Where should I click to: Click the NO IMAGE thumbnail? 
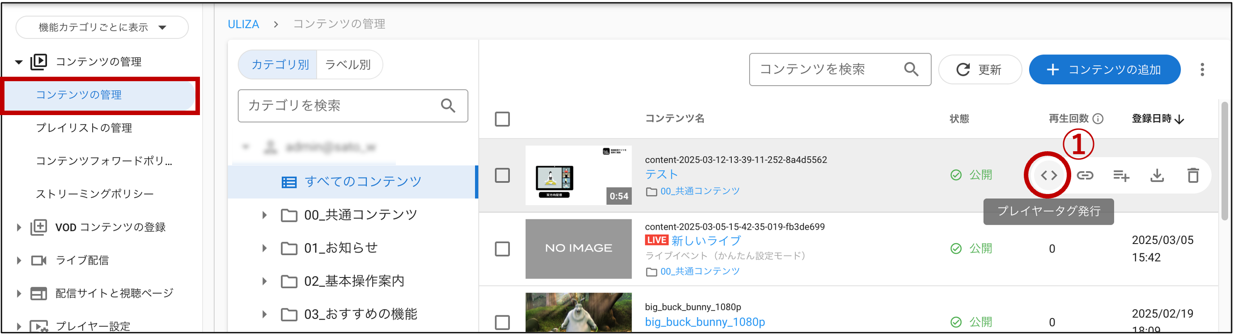578,249
